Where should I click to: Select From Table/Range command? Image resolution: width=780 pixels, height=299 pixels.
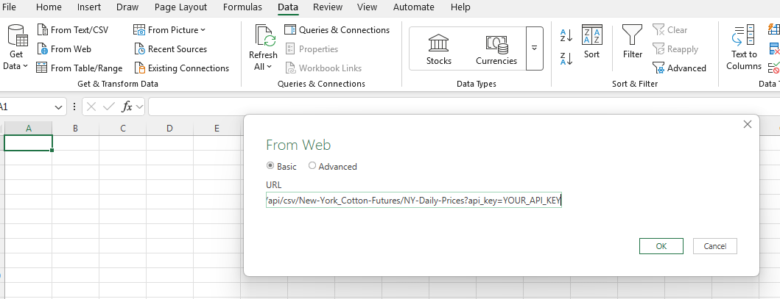pos(80,68)
